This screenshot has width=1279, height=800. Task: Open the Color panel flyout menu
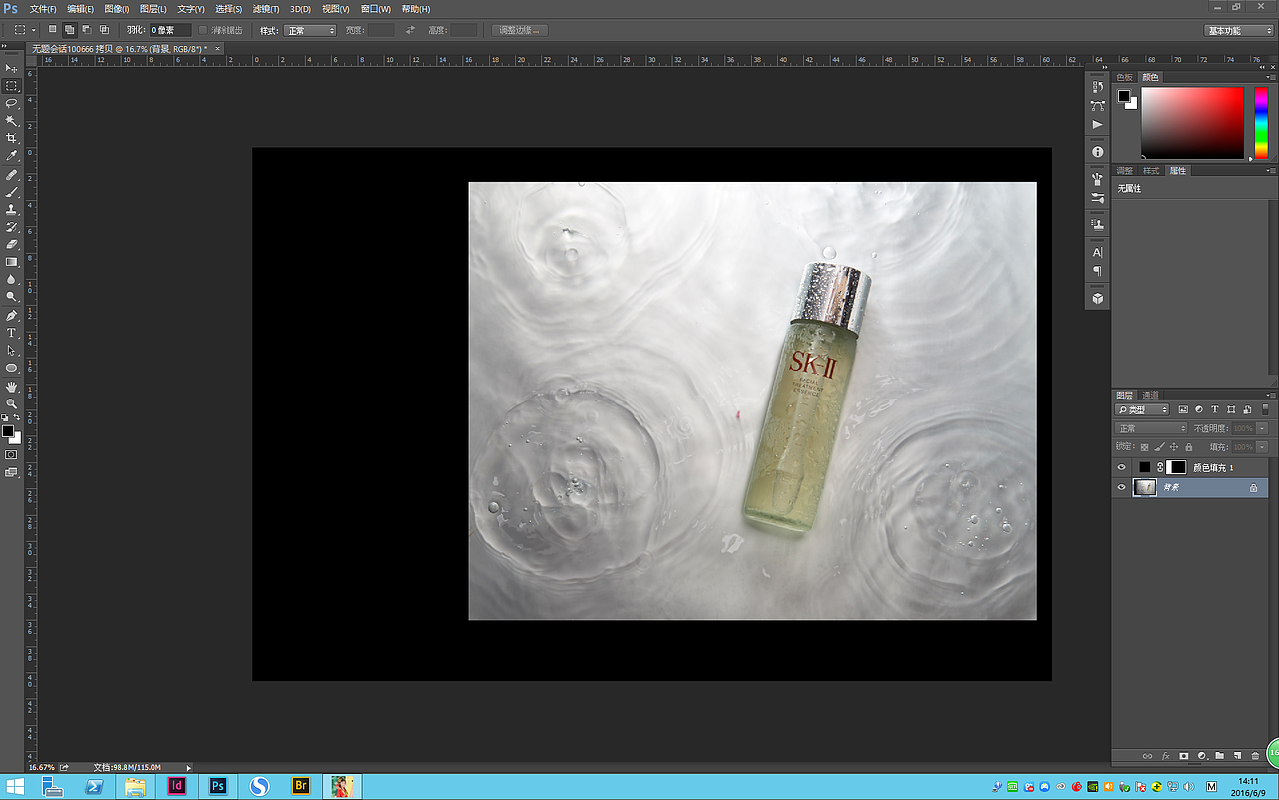[1272, 78]
